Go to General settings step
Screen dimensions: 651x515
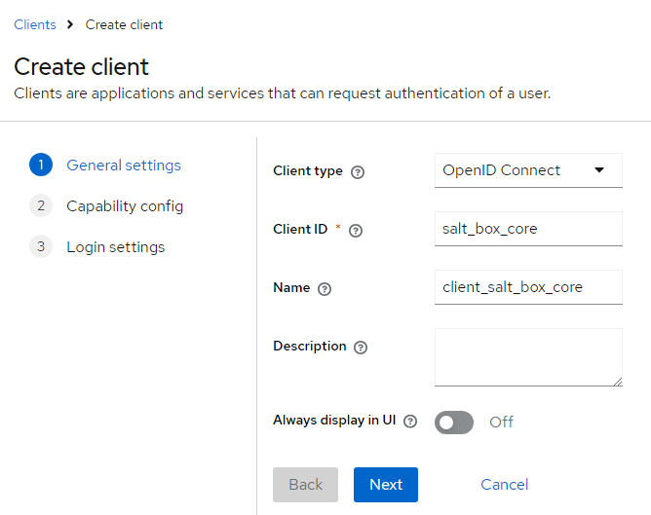pyautogui.click(x=124, y=166)
